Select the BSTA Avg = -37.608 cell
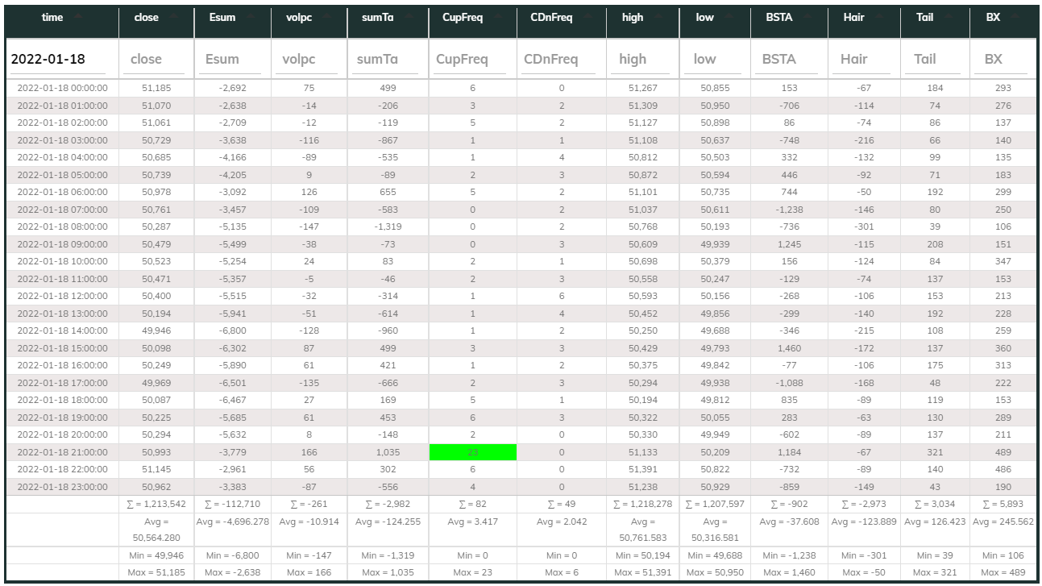 [x=789, y=530]
